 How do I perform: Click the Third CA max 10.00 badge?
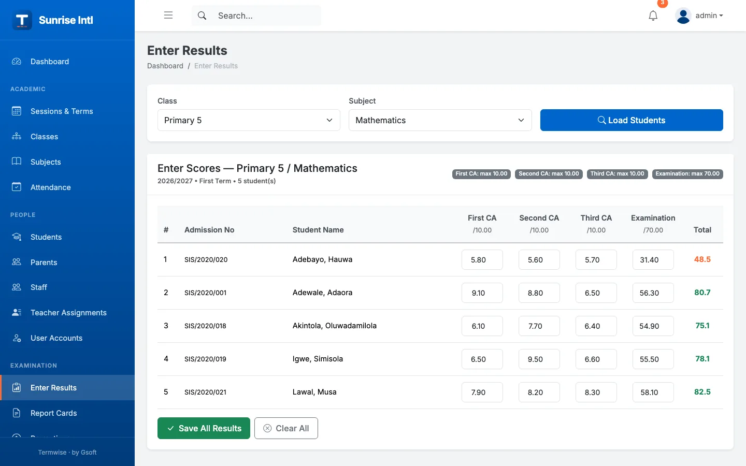(618, 174)
